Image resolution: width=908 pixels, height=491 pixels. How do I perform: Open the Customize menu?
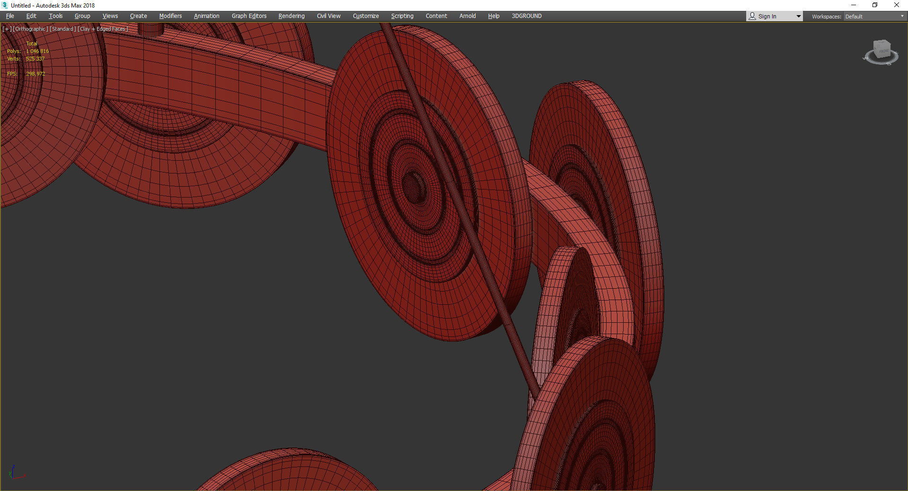[366, 16]
